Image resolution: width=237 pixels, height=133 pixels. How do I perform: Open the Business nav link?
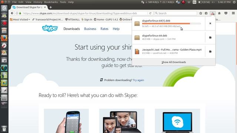coord(90,29)
